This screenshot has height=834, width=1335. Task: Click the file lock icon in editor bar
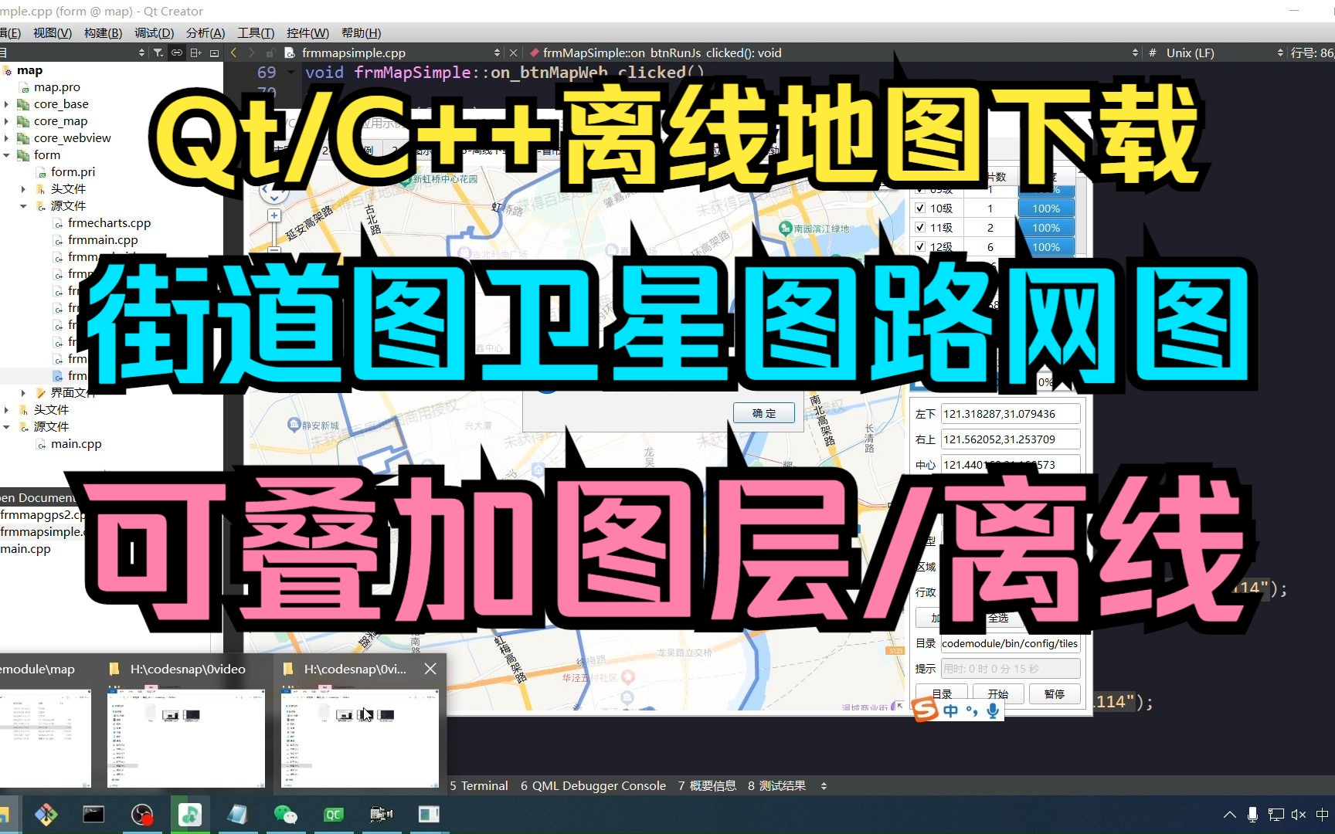point(270,53)
